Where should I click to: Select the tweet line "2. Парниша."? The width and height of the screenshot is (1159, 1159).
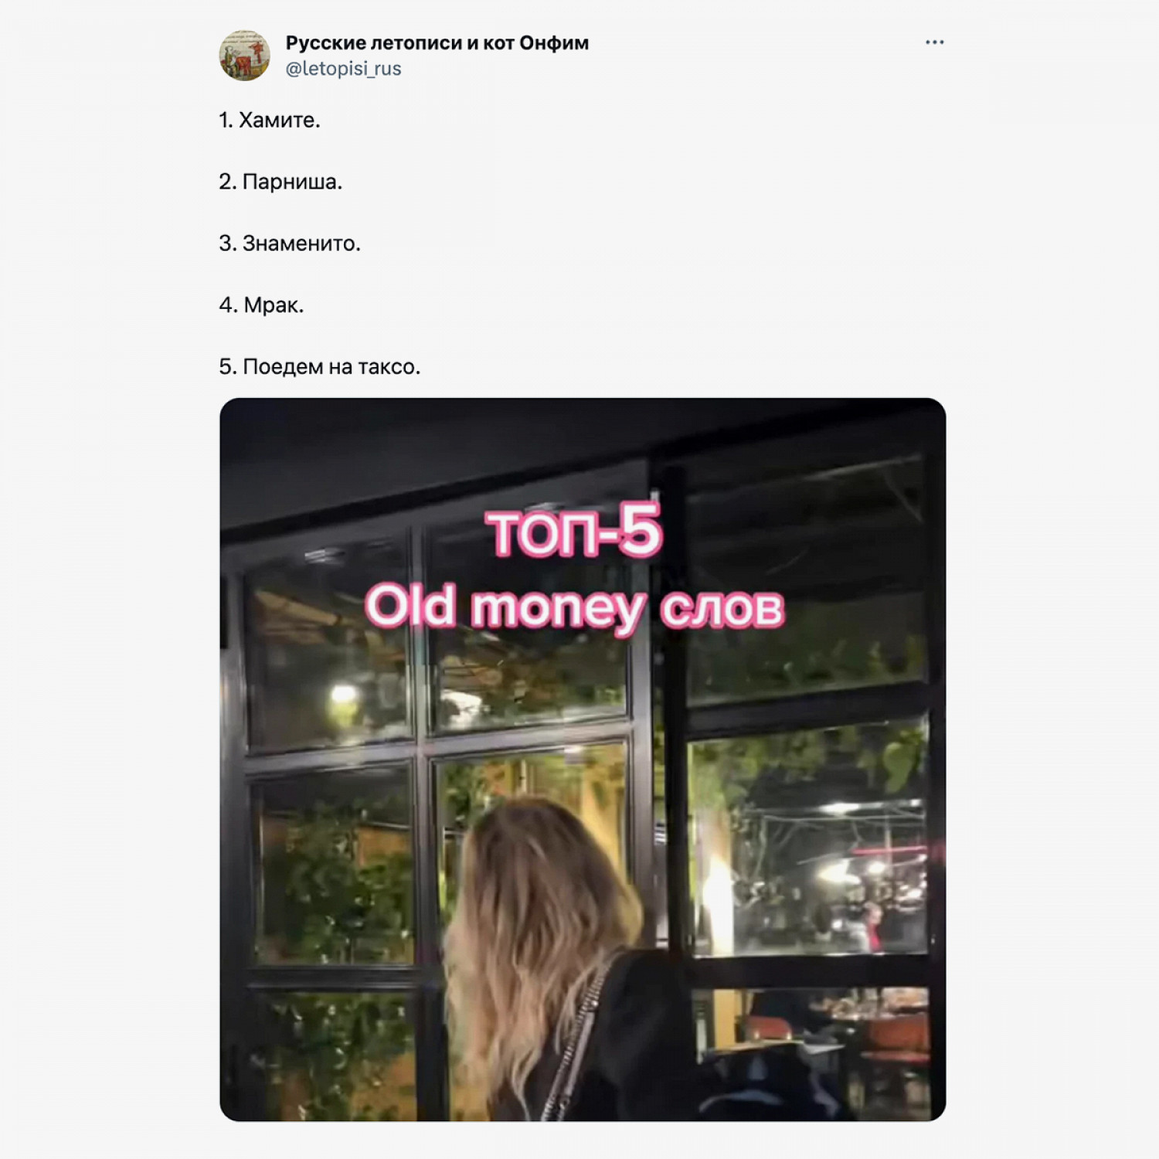(280, 182)
